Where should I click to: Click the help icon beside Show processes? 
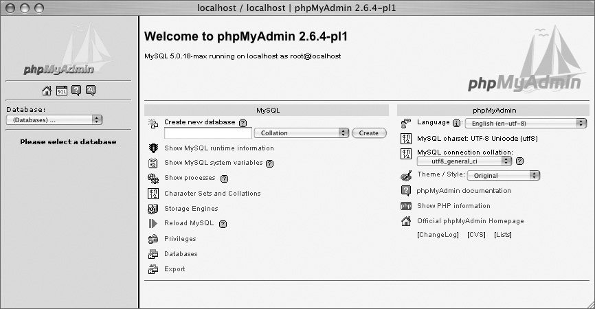(x=224, y=179)
